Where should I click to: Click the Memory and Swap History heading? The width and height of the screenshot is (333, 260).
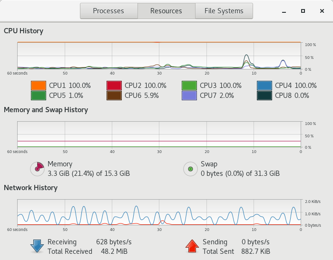46,110
